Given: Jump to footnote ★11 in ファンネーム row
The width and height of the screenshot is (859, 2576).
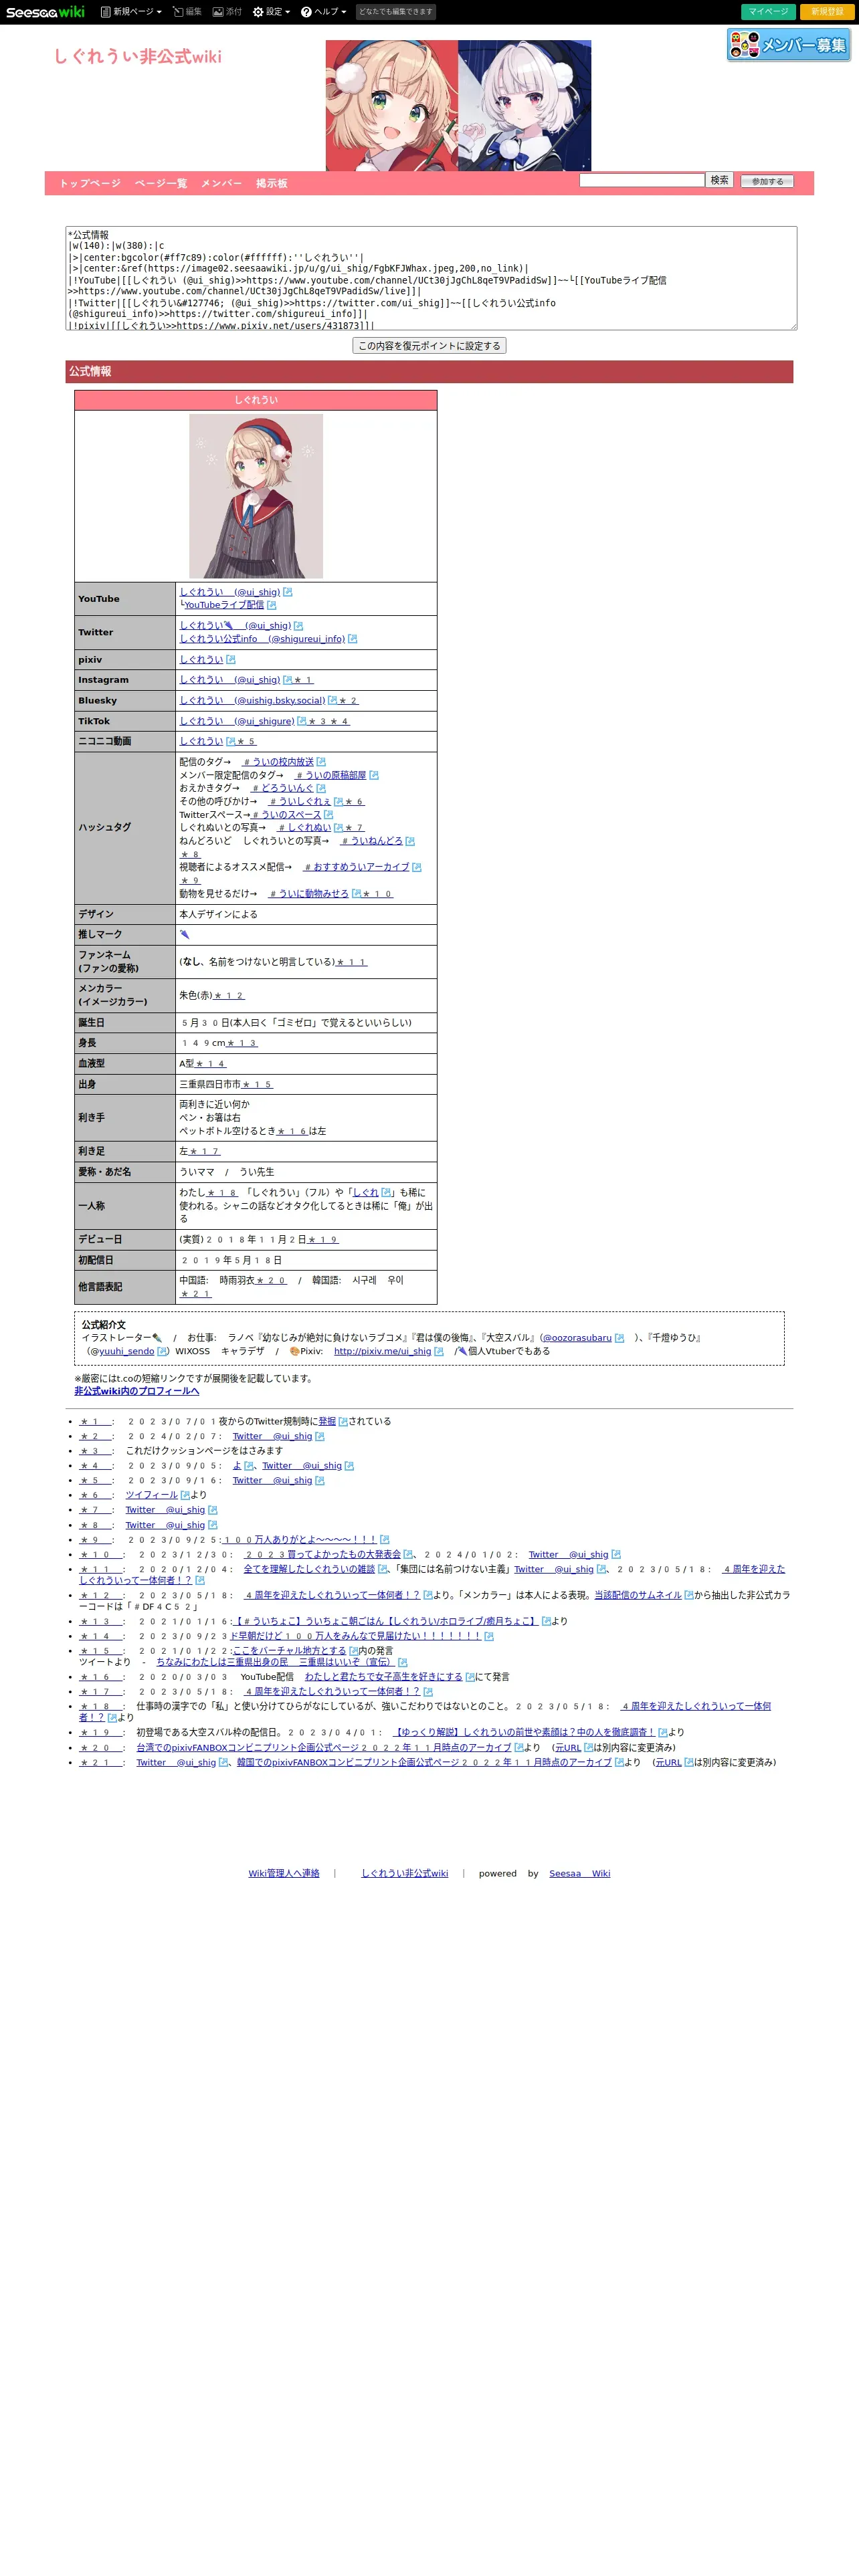Looking at the screenshot, I should pyautogui.click(x=351, y=962).
